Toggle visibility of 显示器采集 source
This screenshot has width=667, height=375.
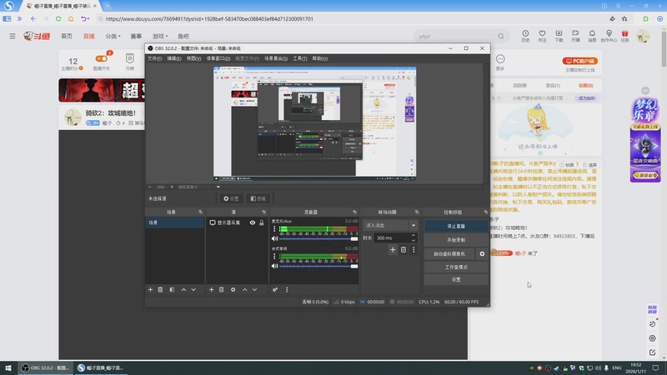252,223
